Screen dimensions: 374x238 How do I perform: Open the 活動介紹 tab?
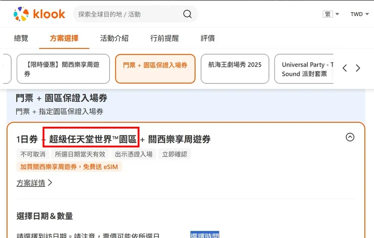coord(114,38)
